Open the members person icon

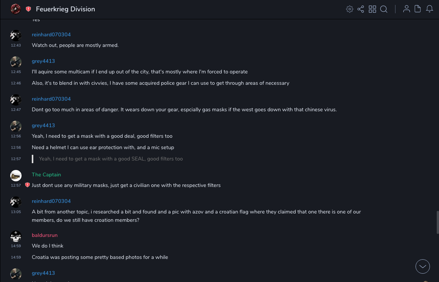coord(406,9)
